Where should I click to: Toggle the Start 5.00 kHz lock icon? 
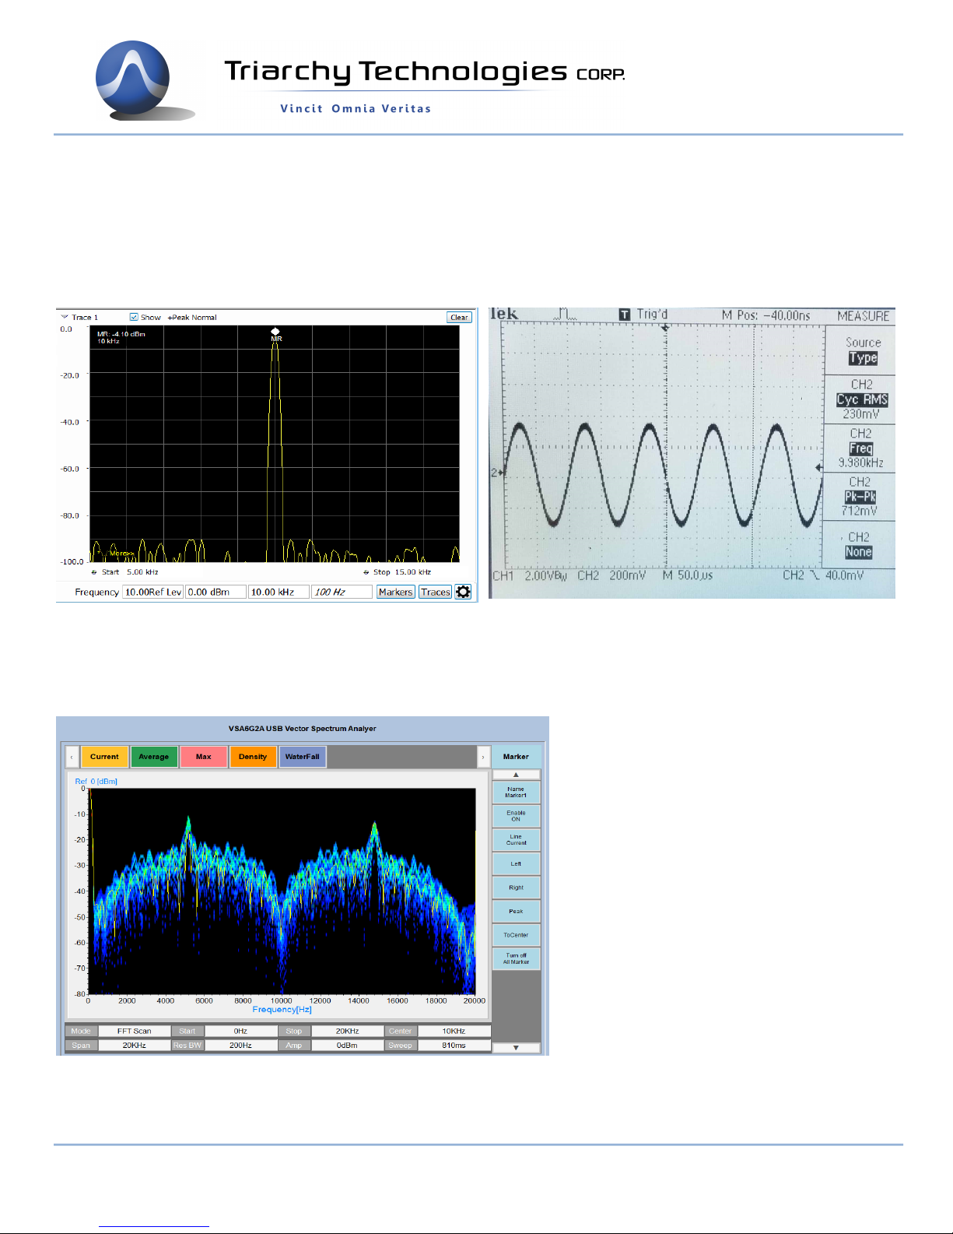tap(94, 572)
